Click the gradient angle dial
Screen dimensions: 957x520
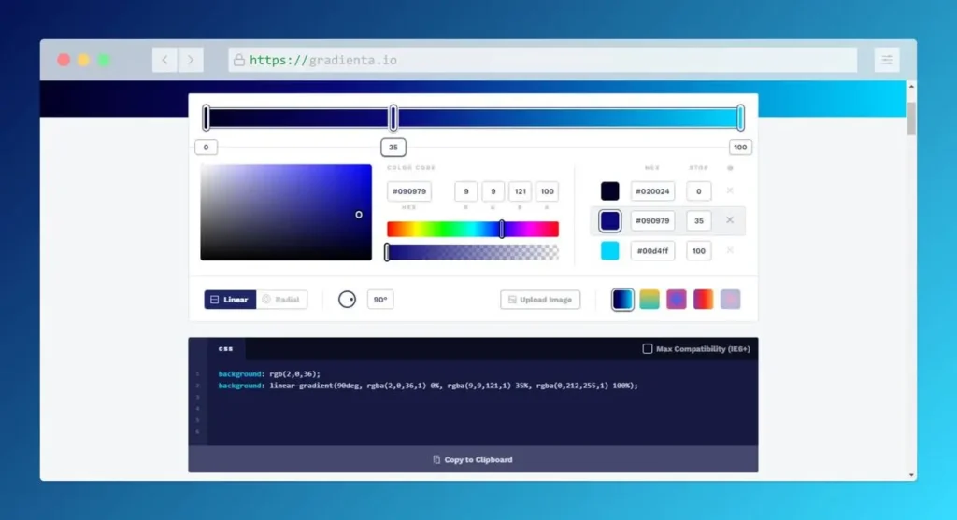[347, 300]
